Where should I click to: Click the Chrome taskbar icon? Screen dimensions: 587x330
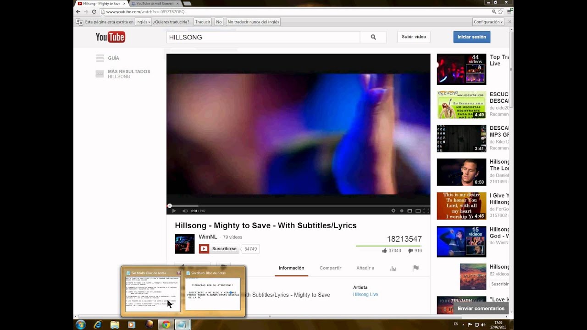click(166, 324)
